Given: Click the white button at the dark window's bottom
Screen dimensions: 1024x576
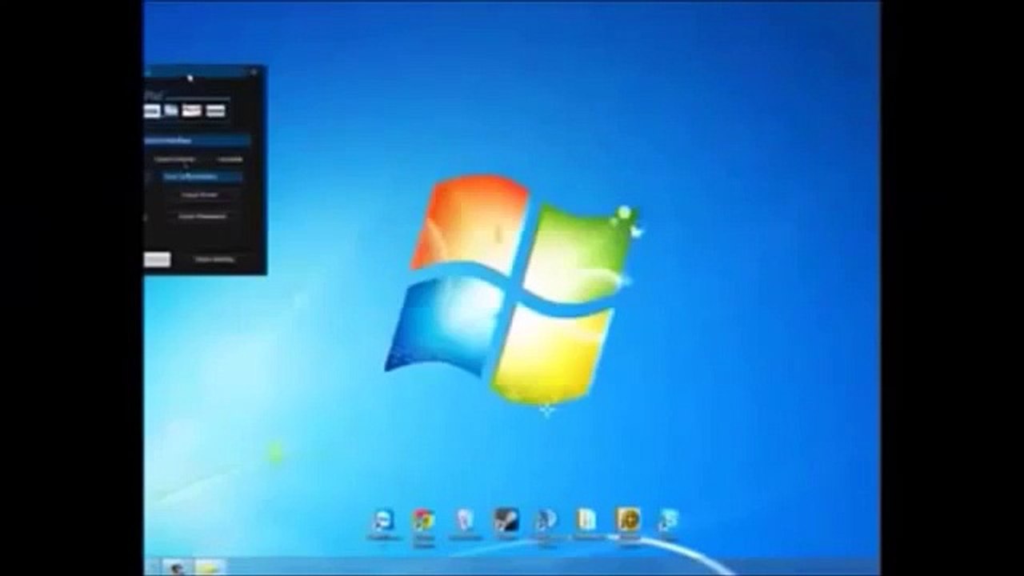Looking at the screenshot, I should click(157, 259).
